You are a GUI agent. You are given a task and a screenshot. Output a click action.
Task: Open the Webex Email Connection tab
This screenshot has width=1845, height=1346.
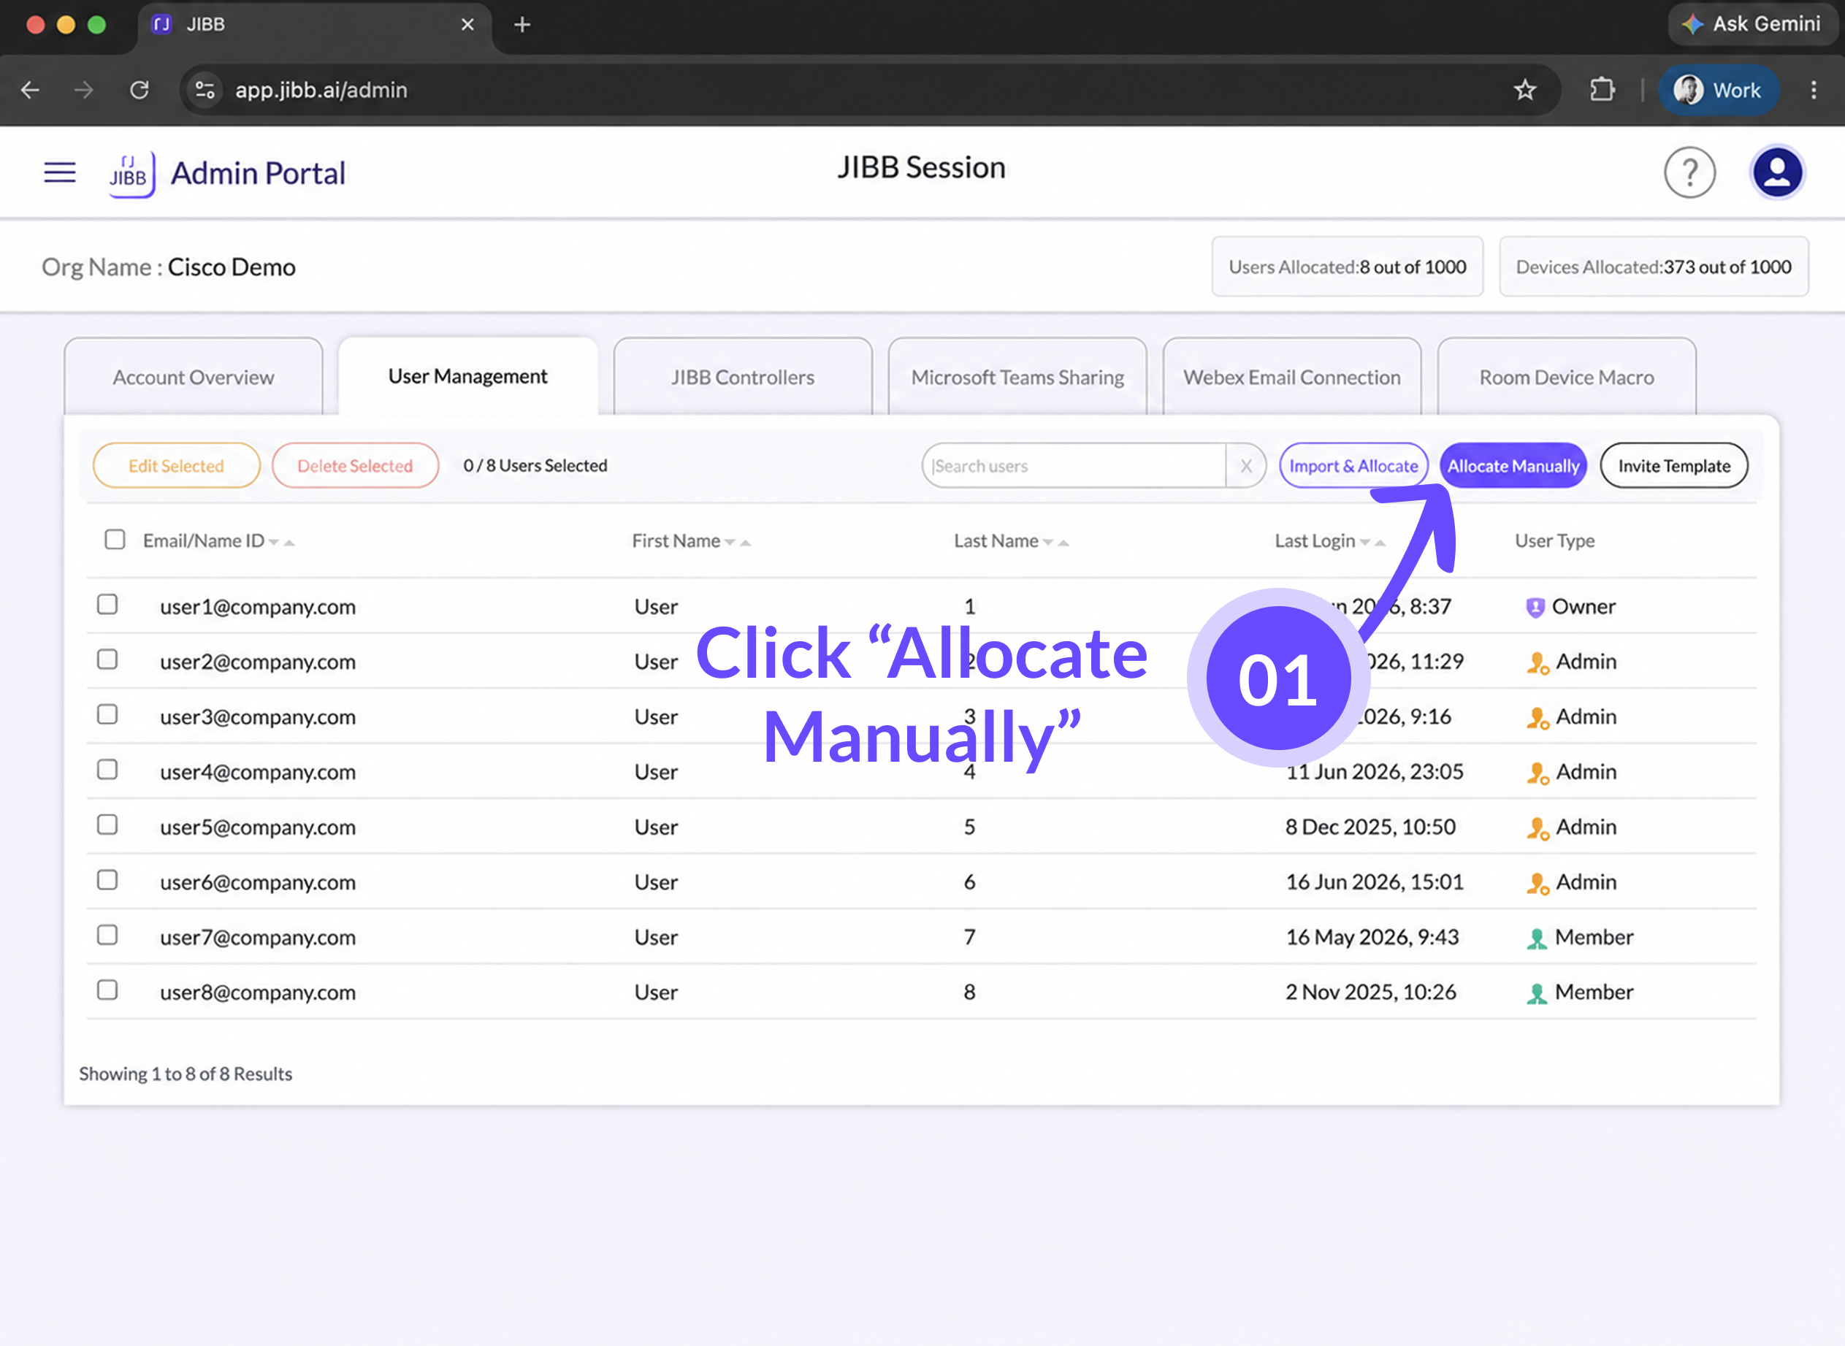(1291, 378)
